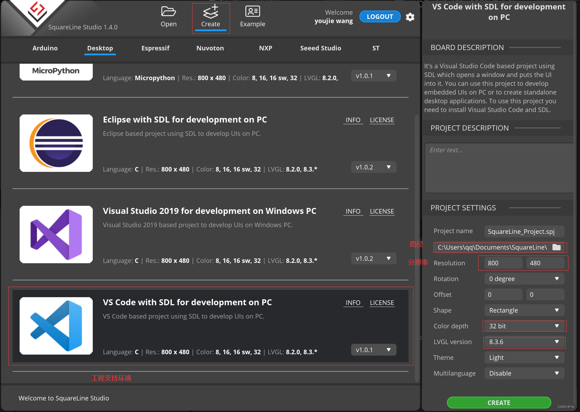Open the LVGL version dropdown

[x=524, y=342]
